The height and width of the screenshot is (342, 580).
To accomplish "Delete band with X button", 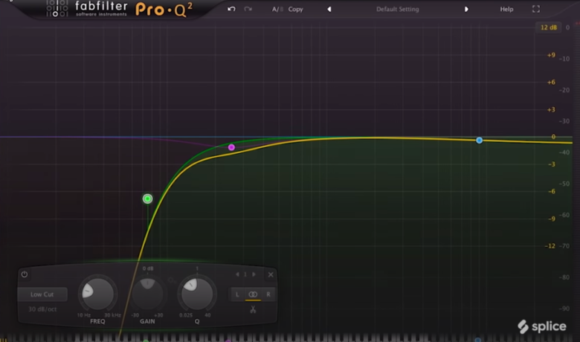I will click(x=271, y=274).
